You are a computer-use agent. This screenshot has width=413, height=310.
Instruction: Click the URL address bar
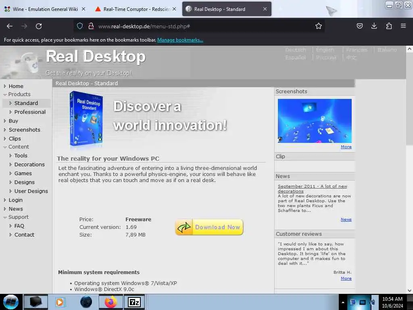[x=199, y=26]
